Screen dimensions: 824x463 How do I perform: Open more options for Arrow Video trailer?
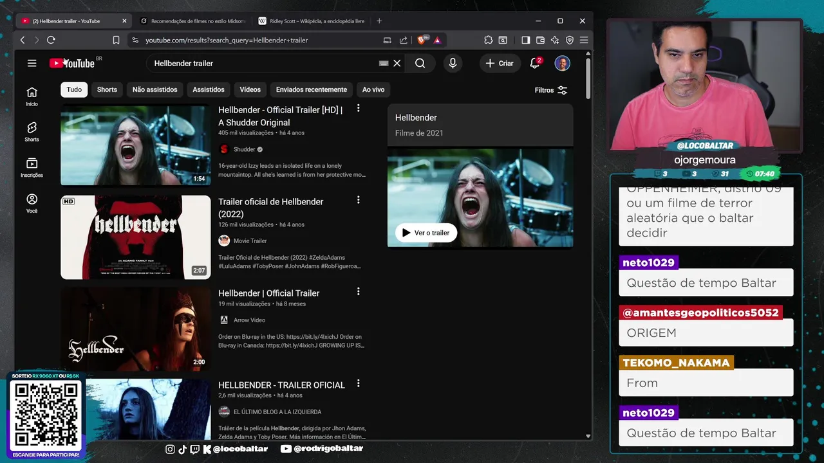(359, 291)
